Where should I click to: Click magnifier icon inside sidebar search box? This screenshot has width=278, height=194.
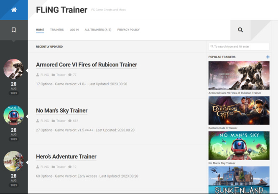(x=212, y=46)
